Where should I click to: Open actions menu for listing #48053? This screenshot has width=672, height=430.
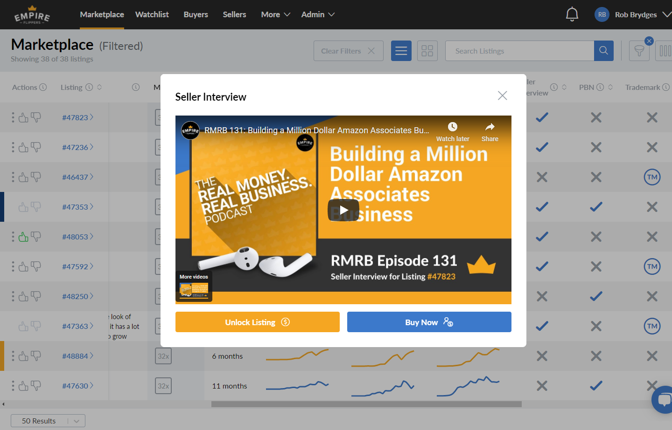[x=13, y=237]
